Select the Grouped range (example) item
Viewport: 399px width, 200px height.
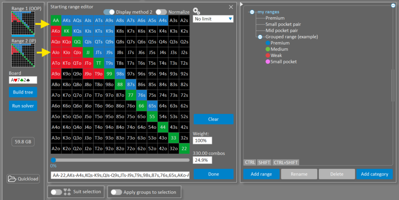[291, 37]
